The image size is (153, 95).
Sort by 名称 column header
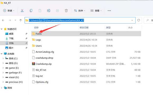tap(36, 28)
